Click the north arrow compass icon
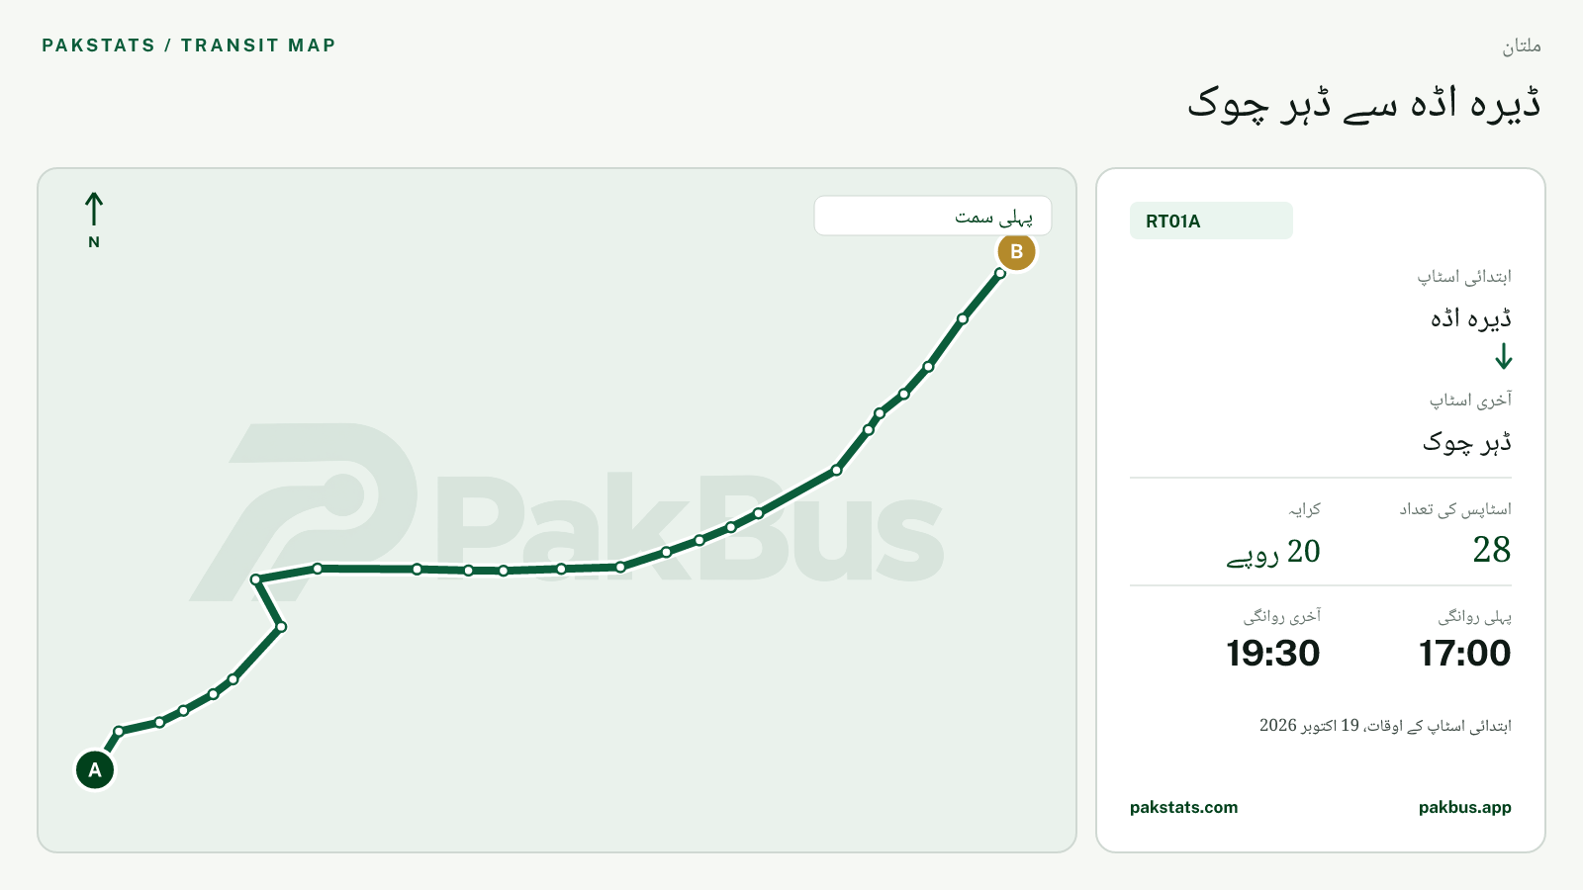1583x890 pixels. [x=94, y=220]
